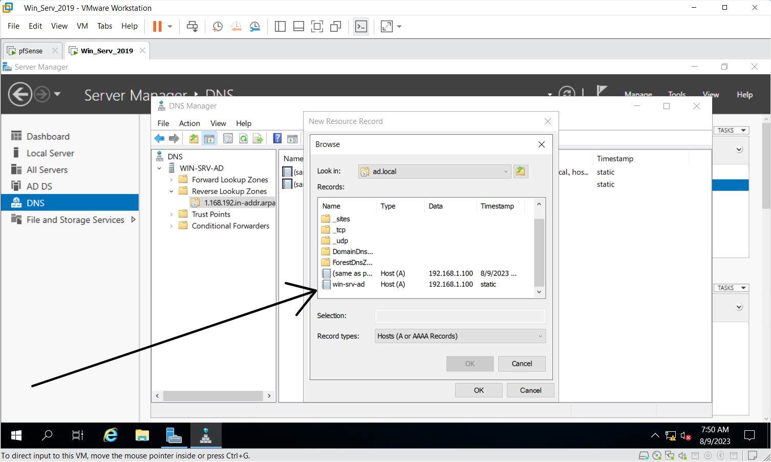
Task: Collapse the WIN-SRV-AD tree node
Action: tap(159, 168)
